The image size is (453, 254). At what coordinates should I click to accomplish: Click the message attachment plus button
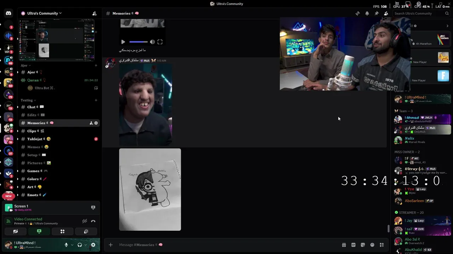[x=111, y=245]
